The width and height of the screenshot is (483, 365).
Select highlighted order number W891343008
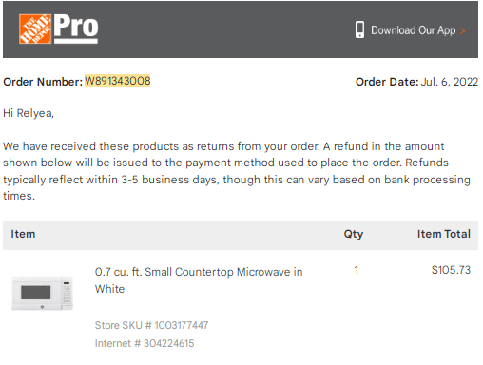pyautogui.click(x=118, y=81)
